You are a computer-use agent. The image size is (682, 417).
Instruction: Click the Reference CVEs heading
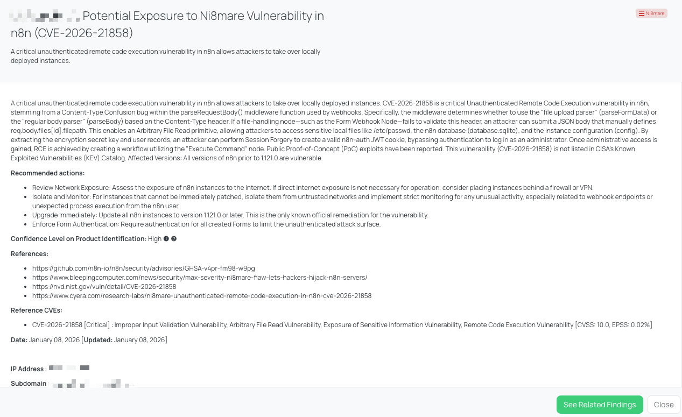click(x=36, y=310)
